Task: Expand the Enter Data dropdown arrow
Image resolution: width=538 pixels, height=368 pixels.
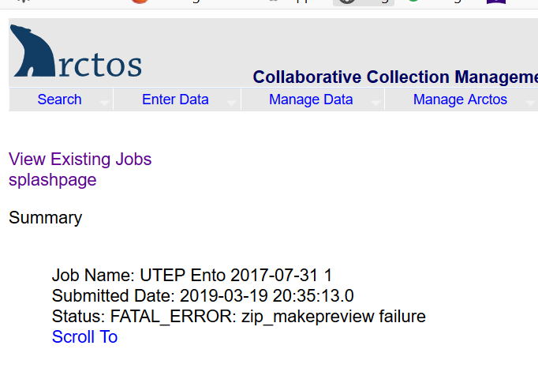Action: (x=232, y=103)
